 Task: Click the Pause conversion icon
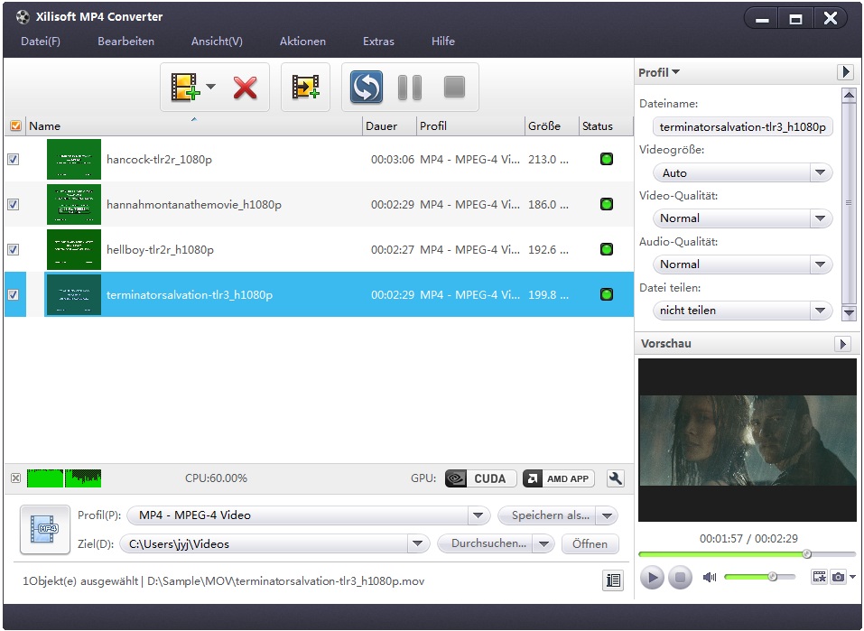tap(410, 88)
